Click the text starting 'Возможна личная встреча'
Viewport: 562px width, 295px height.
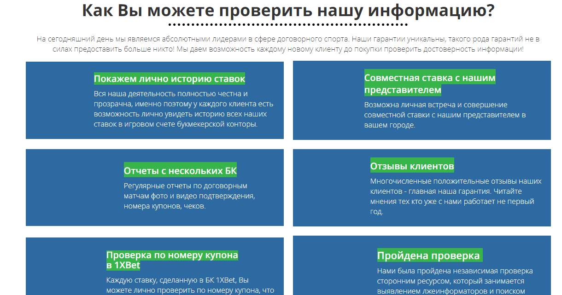445,115
